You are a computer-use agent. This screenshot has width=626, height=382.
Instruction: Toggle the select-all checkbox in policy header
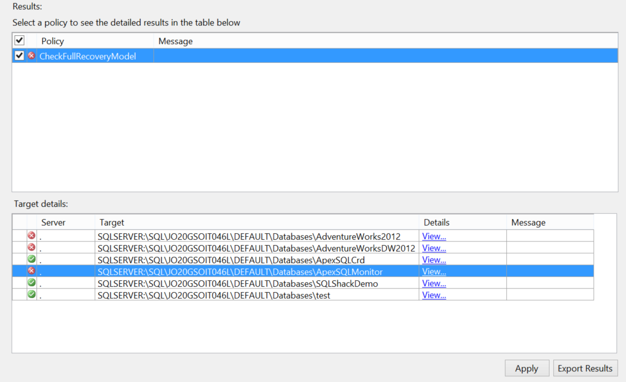[x=19, y=41]
